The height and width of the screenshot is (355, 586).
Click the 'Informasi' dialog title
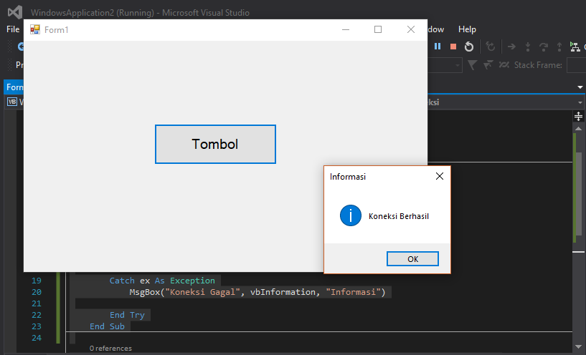click(x=348, y=177)
